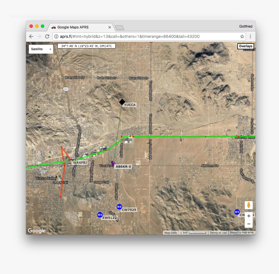Reload the aprs.fi page
The image size is (279, 274).
click(47, 36)
